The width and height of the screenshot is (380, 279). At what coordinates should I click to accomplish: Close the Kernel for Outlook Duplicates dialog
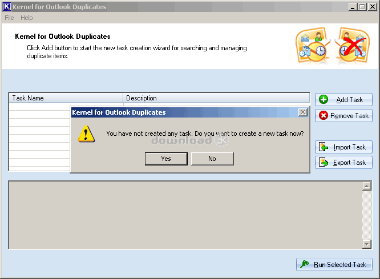click(x=303, y=112)
